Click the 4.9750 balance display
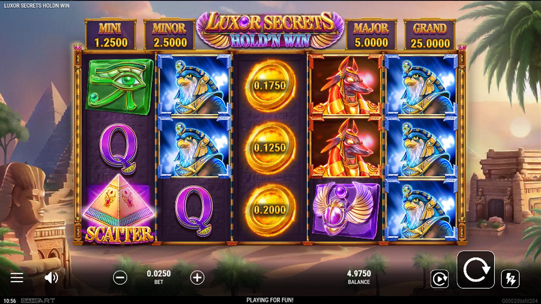The width and height of the screenshot is (541, 304). [359, 274]
